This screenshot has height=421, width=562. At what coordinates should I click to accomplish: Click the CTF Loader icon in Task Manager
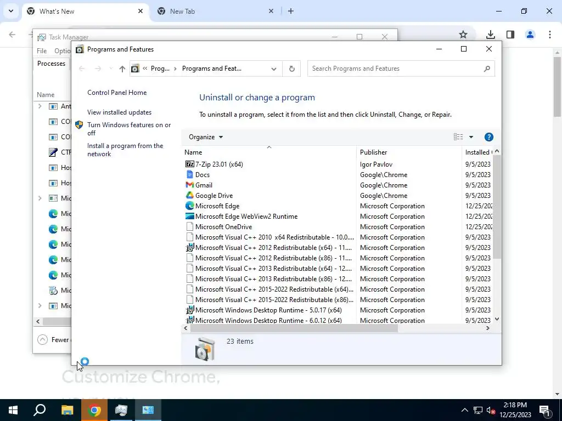tap(53, 152)
